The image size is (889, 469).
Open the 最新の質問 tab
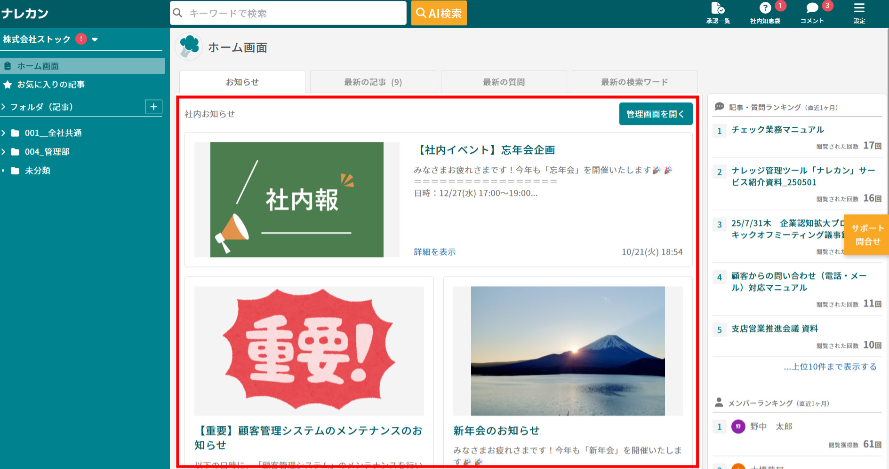(x=503, y=81)
